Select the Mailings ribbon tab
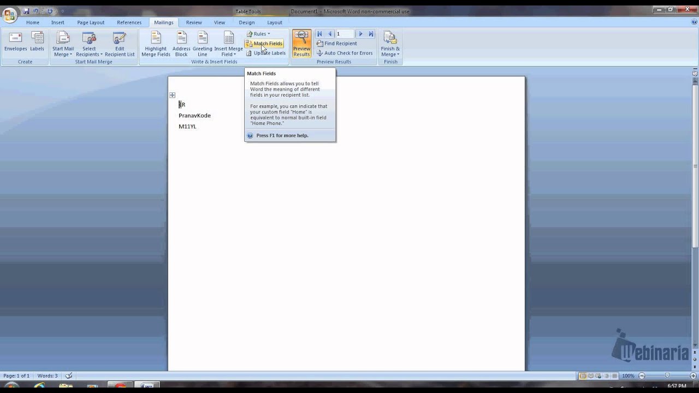 [x=164, y=22]
